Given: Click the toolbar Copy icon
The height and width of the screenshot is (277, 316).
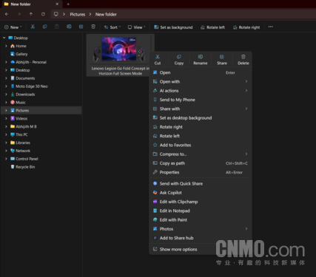Looking at the screenshot, I should pos(44,27).
